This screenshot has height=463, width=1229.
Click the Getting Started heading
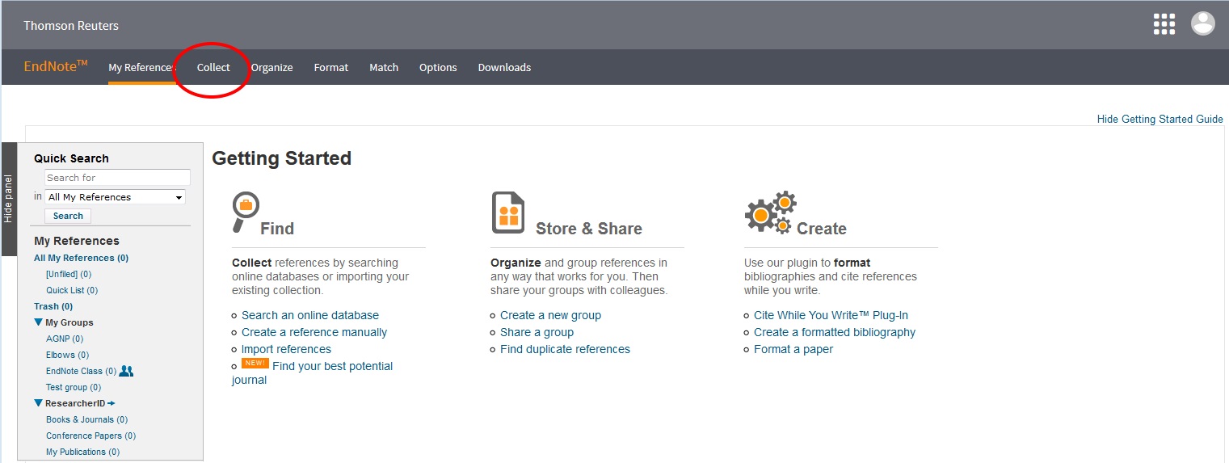click(281, 158)
